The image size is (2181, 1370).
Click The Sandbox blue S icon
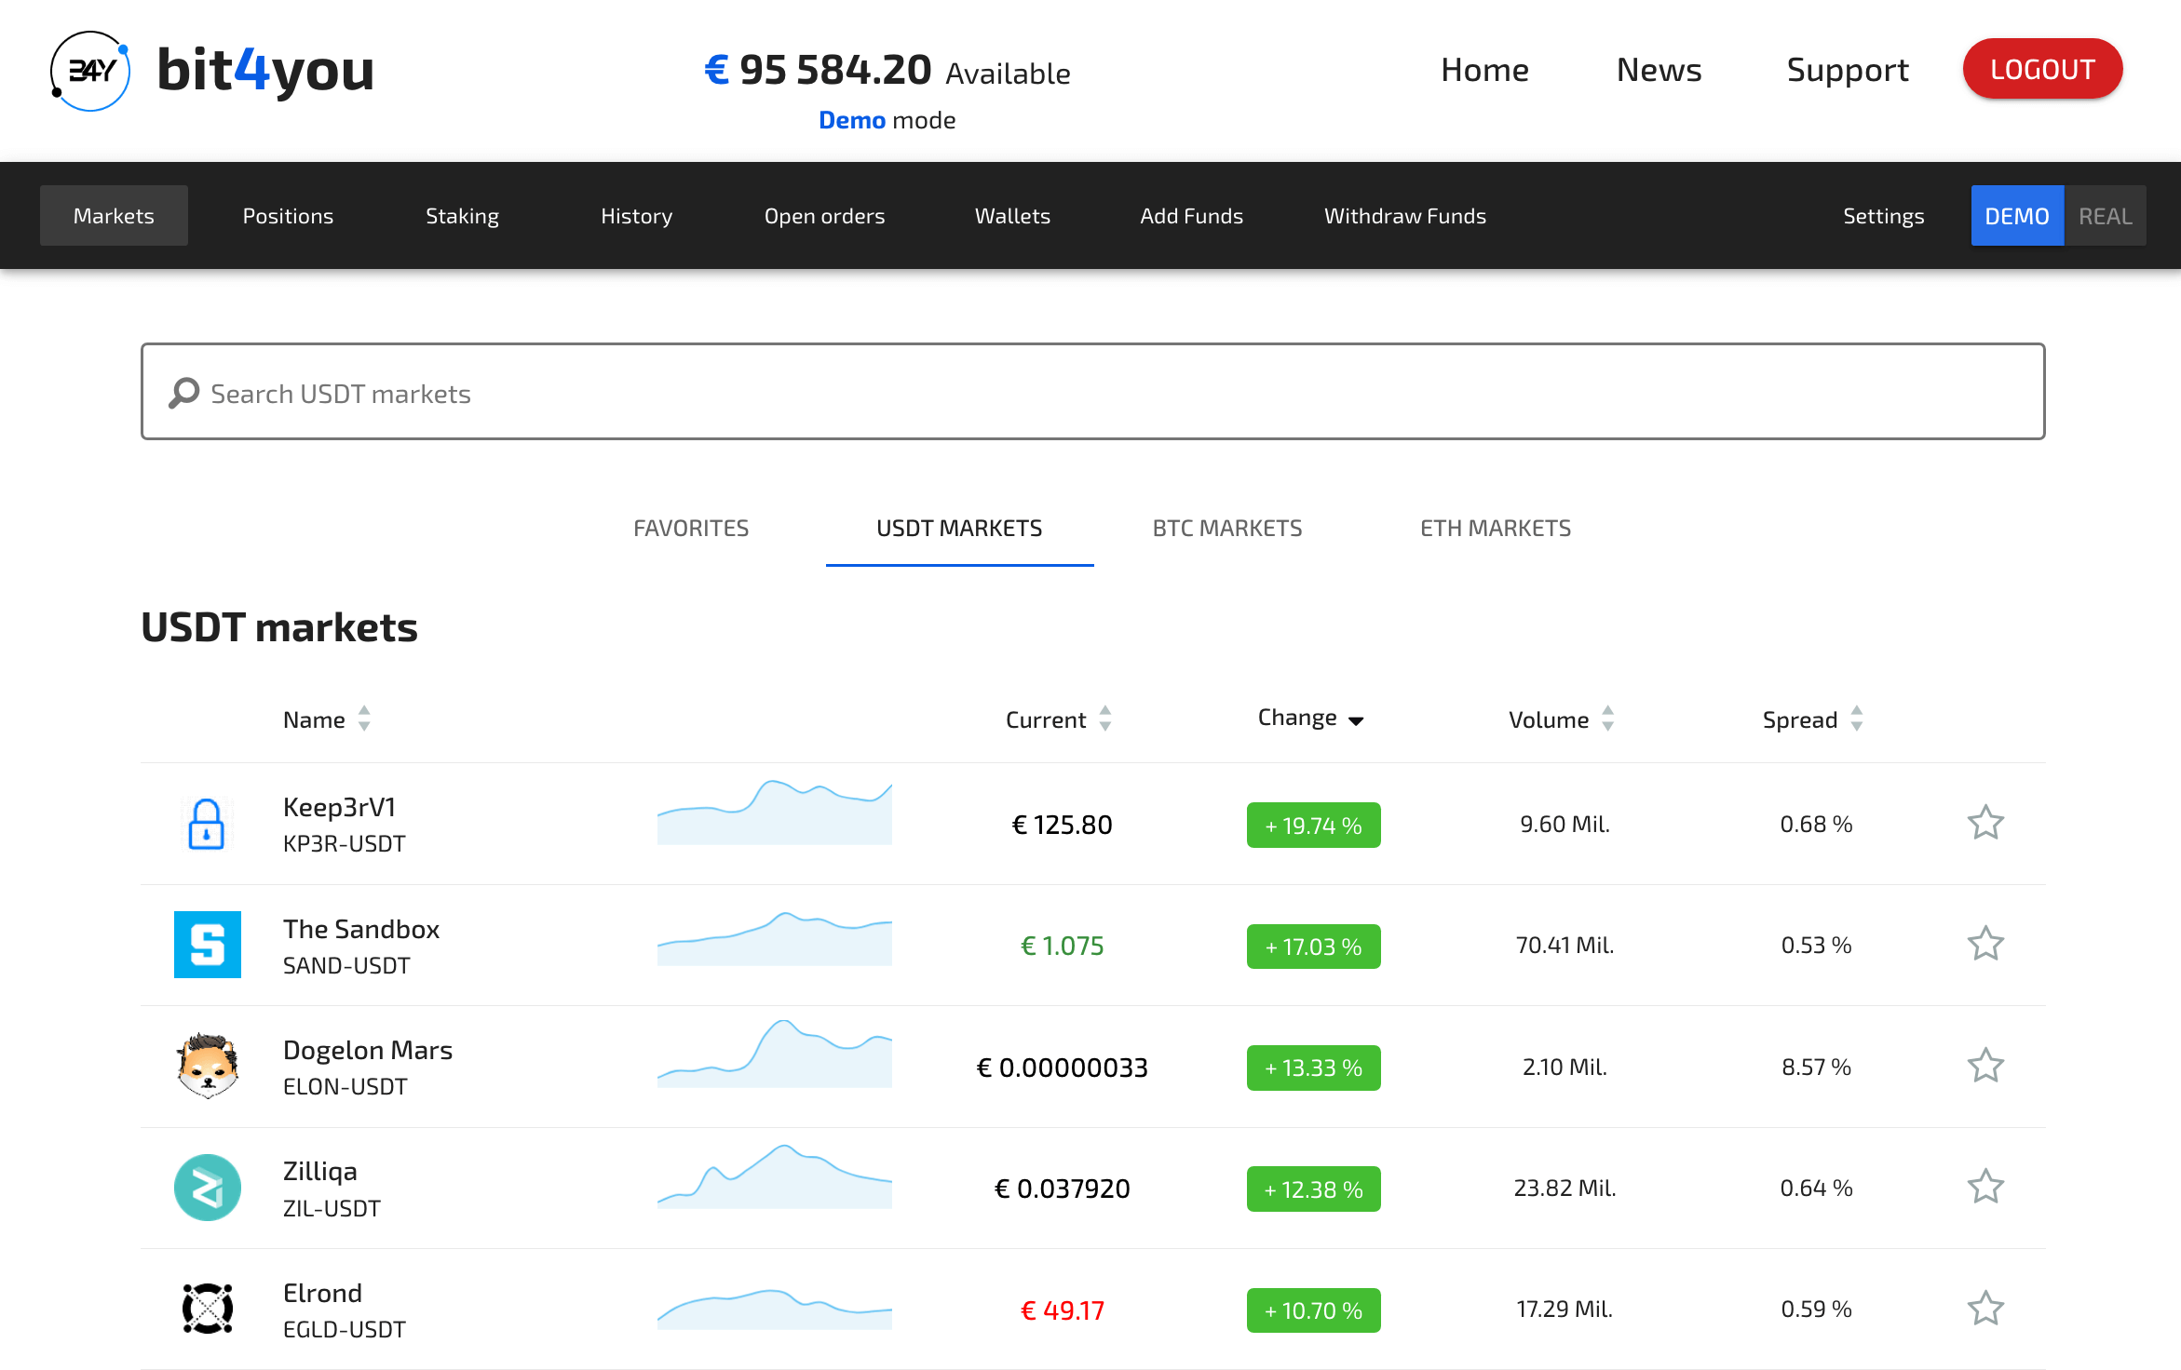pos(207,945)
